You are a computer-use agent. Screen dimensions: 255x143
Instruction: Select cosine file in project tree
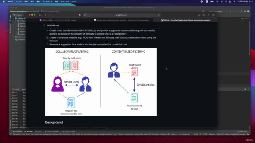pos(22,23)
